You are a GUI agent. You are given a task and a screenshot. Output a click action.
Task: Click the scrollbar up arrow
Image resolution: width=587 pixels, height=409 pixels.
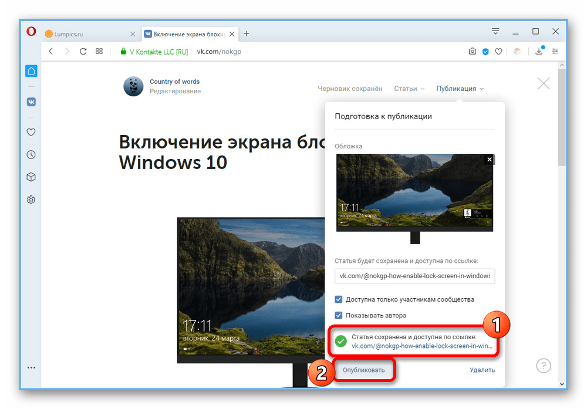(x=562, y=65)
